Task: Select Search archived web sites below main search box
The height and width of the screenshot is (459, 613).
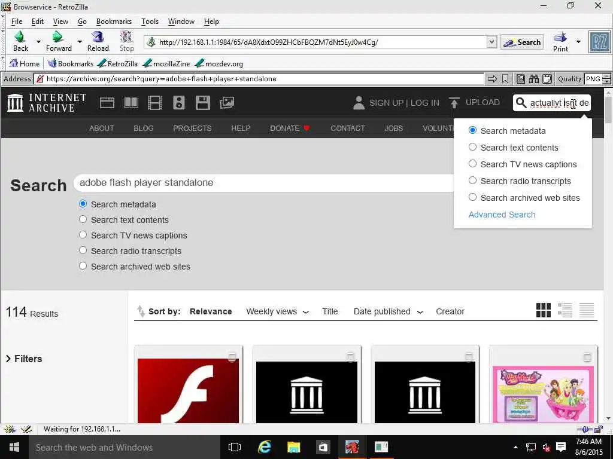Action: point(83,266)
